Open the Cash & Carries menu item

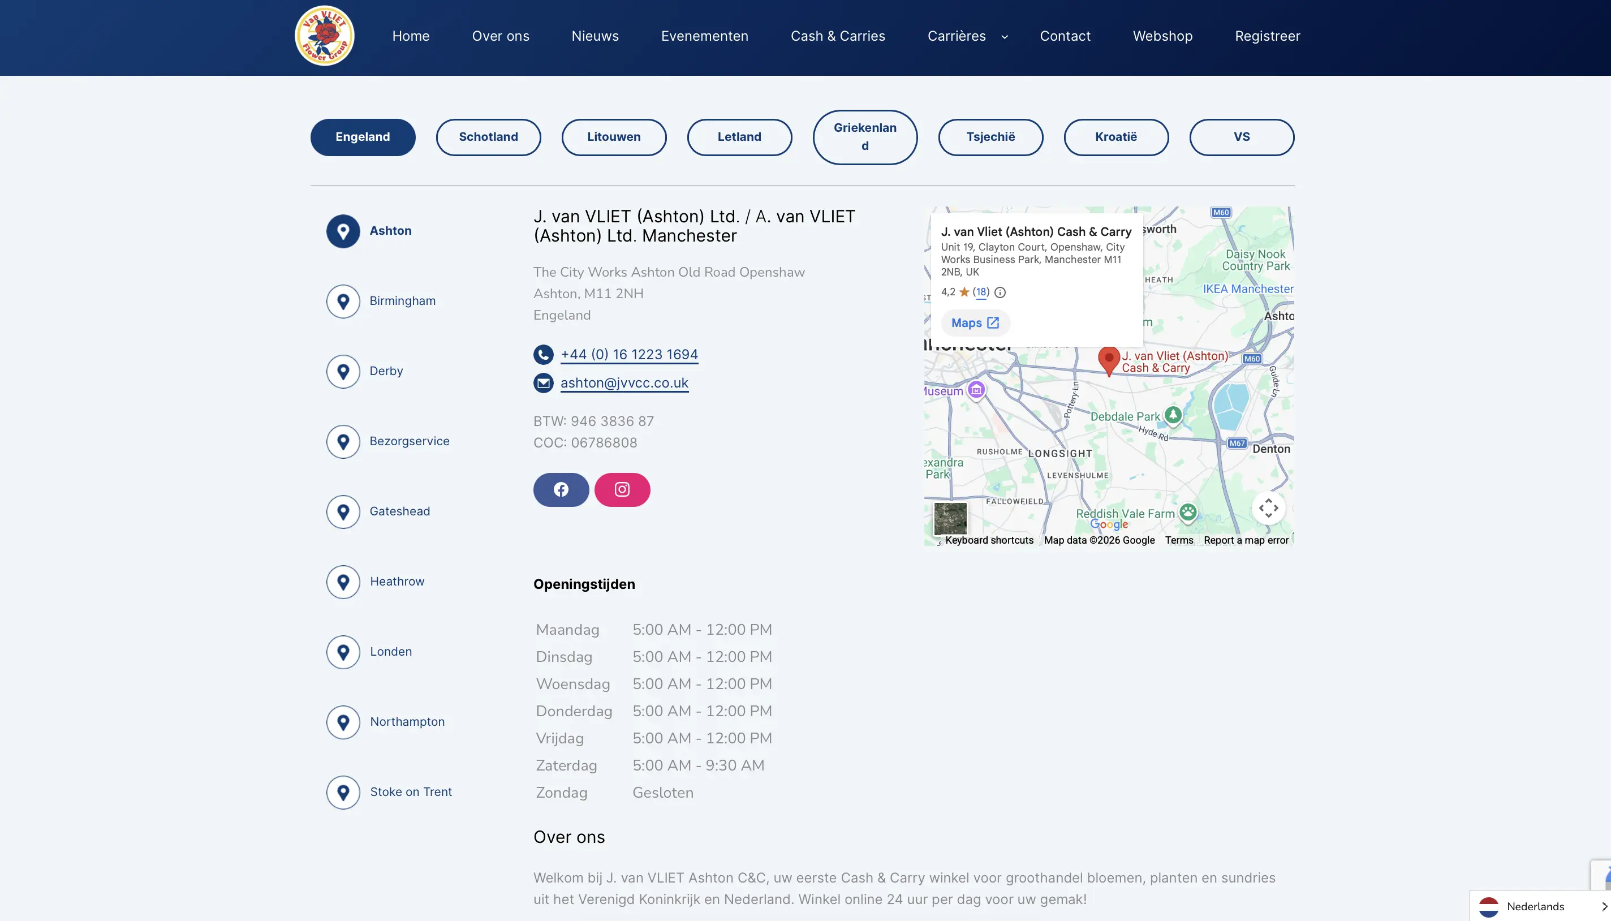[837, 36]
